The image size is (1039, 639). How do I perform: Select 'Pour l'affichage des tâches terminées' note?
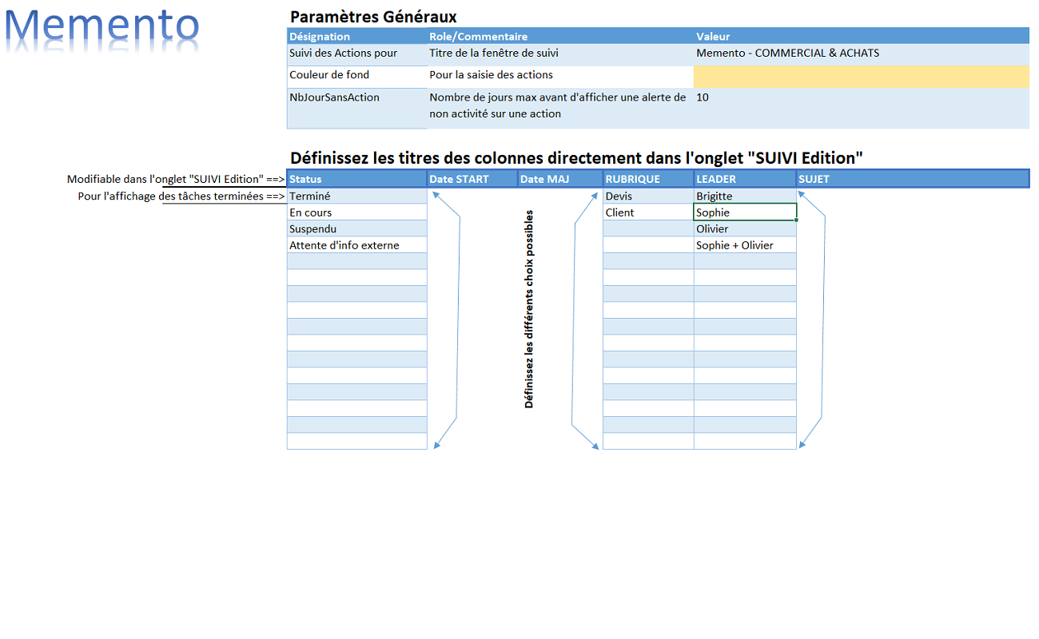pos(181,196)
